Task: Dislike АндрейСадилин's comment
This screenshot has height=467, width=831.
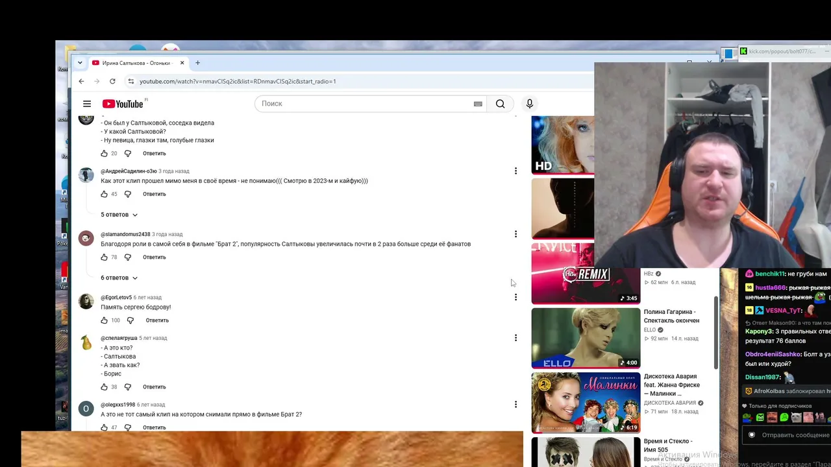Action: pyautogui.click(x=128, y=194)
